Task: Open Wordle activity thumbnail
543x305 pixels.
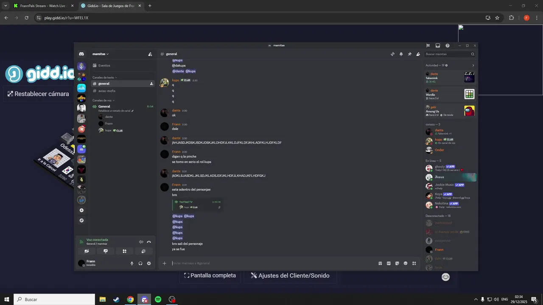Action: pyautogui.click(x=469, y=94)
